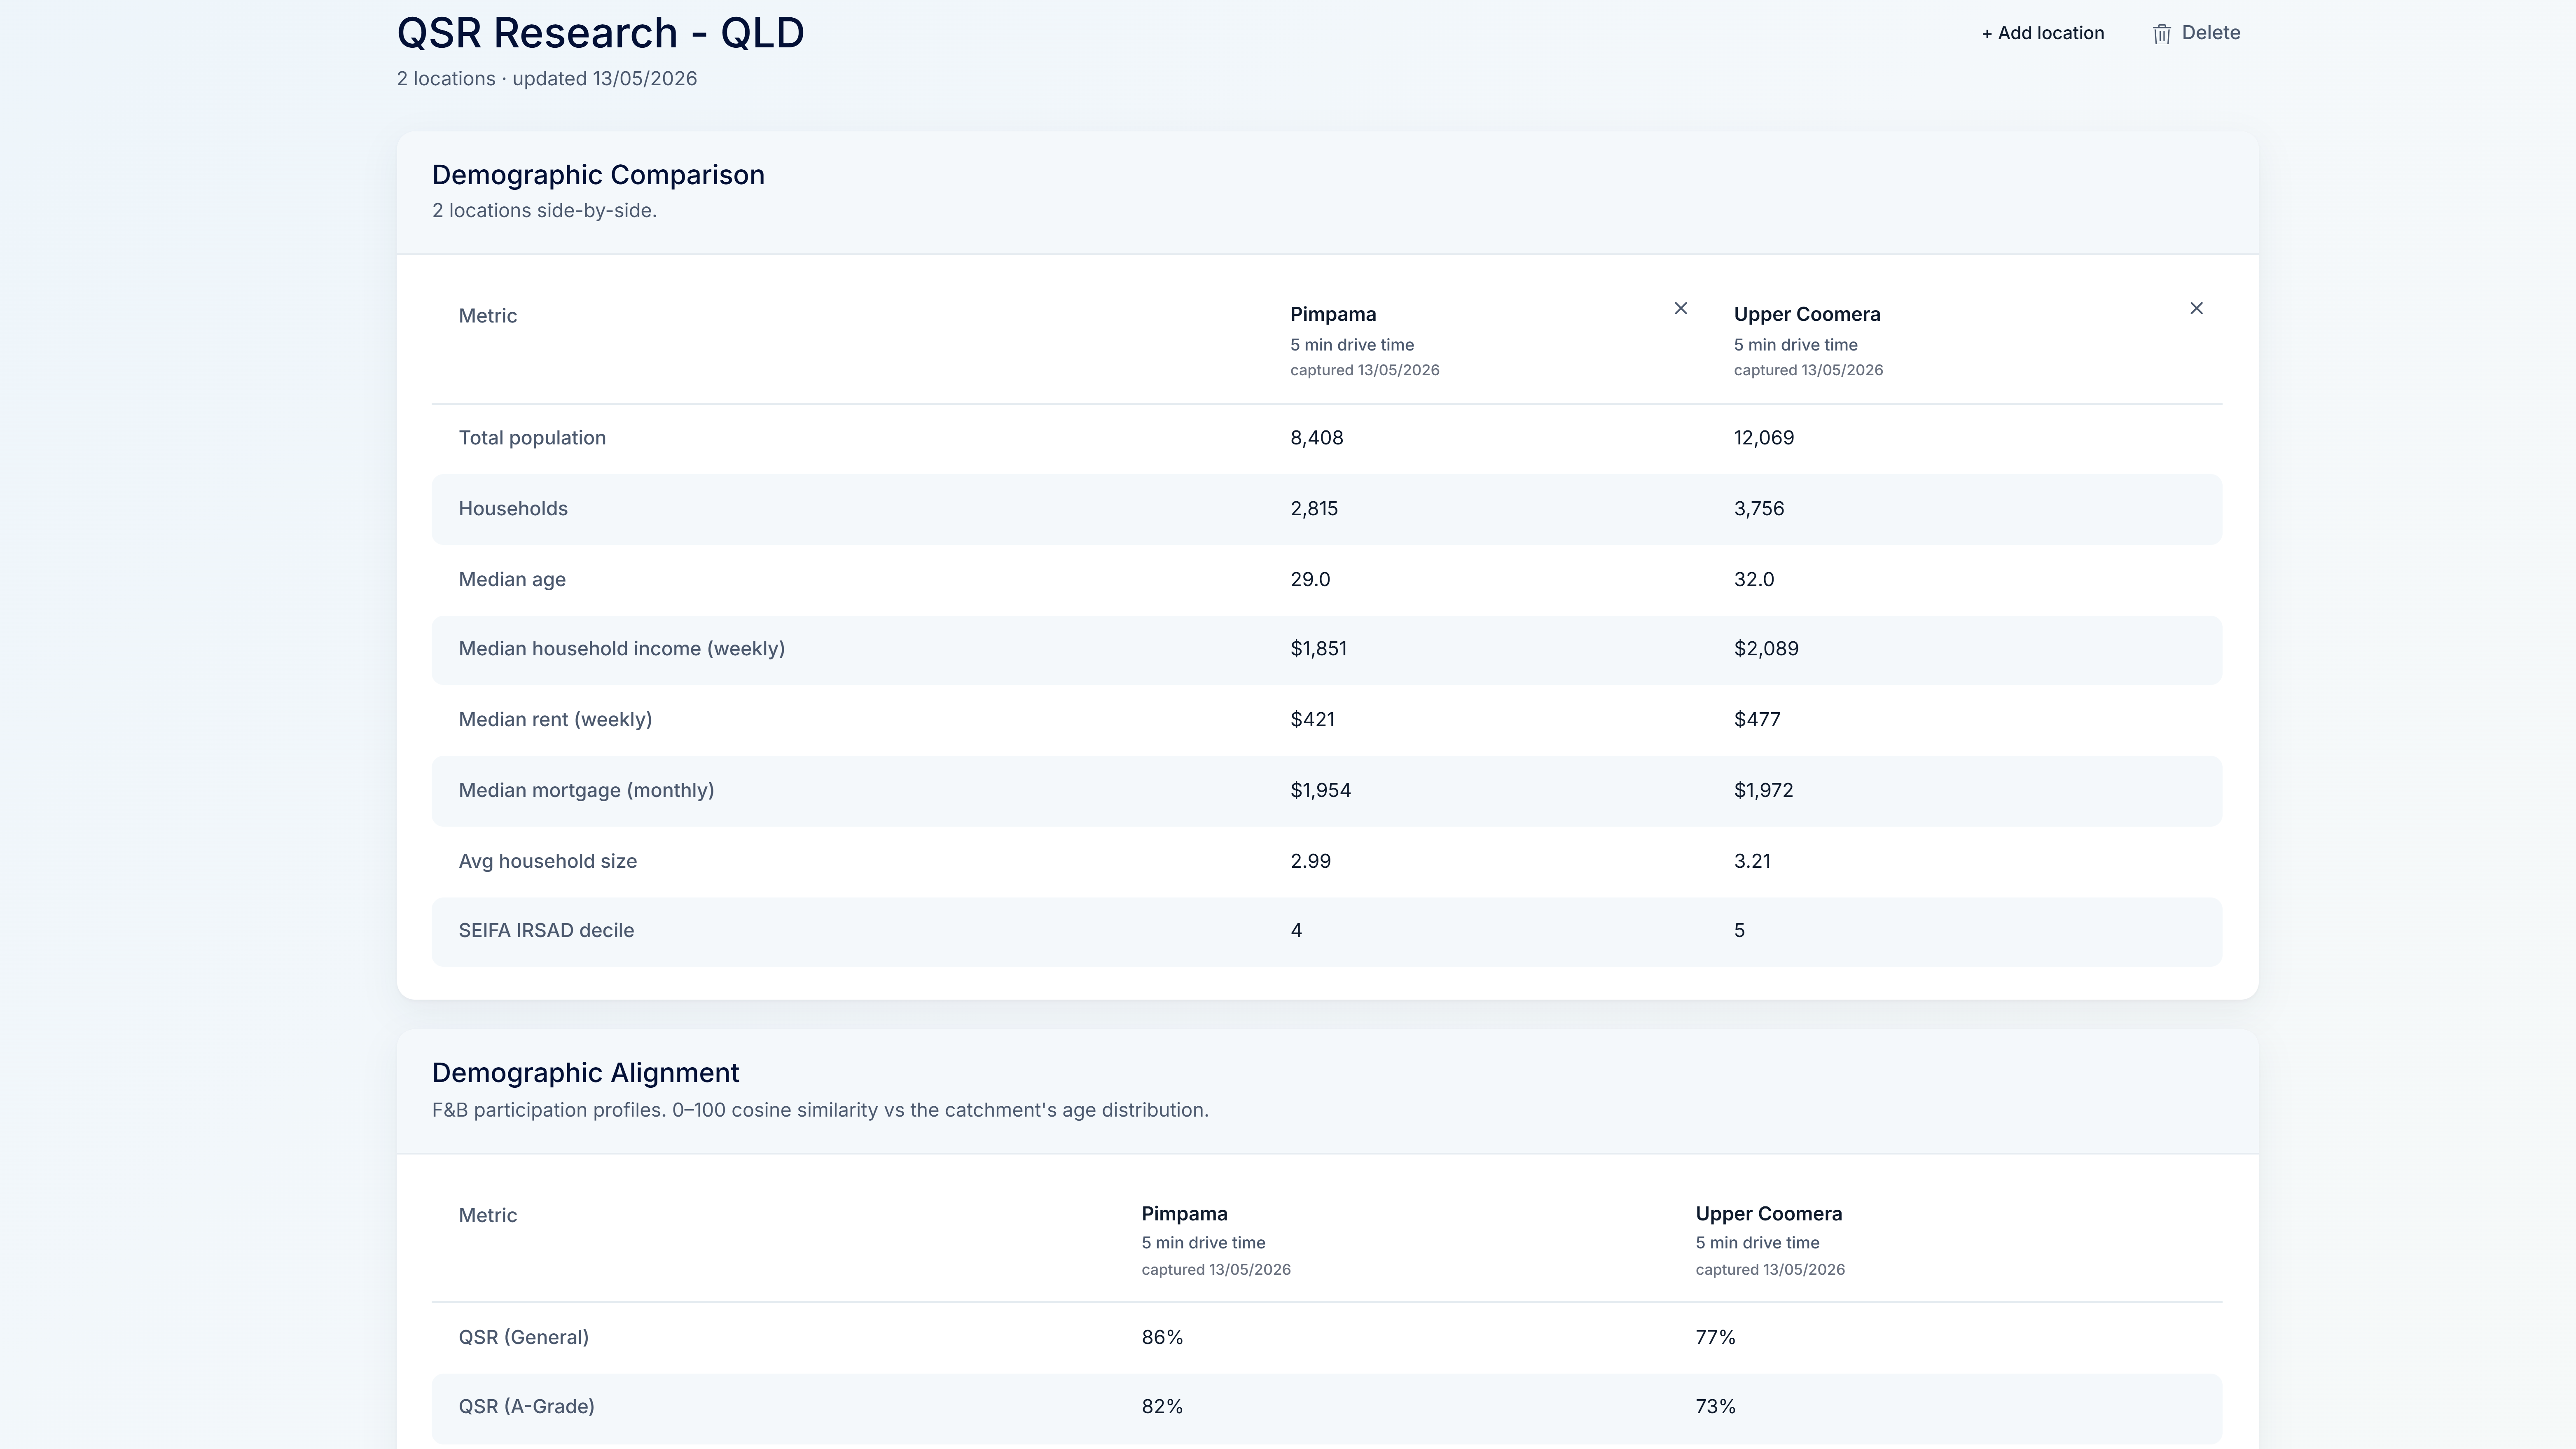Click the QSR (General) value 77%
Screen dimensions: 2576x1449
click(1715, 1338)
